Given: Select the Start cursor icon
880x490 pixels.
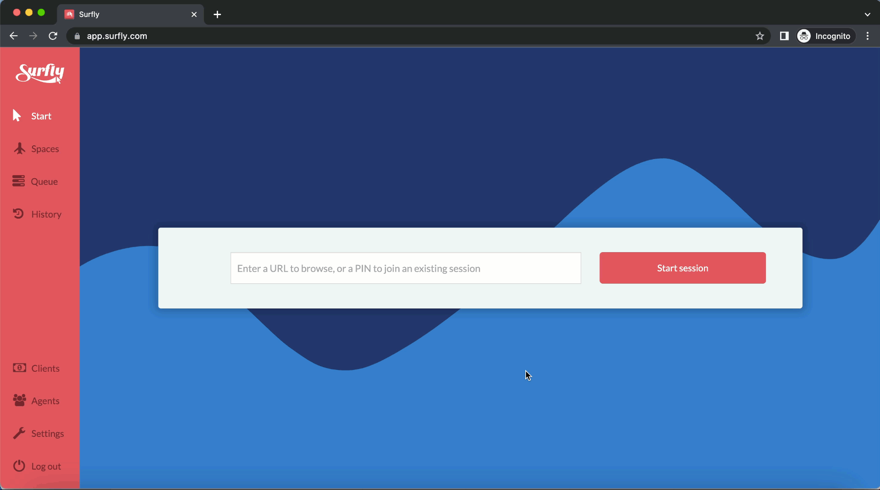Looking at the screenshot, I should coord(17,116).
